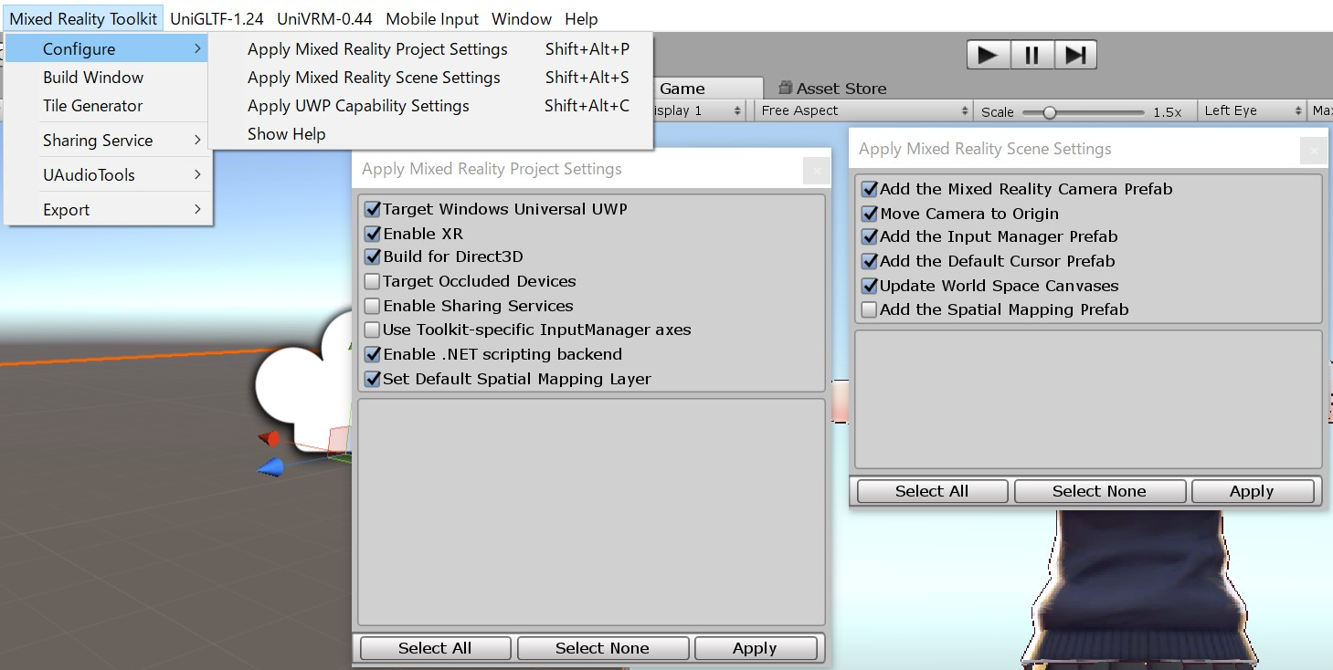Expand the Configure submenu
This screenshot has width=1333, height=670.
point(108,48)
